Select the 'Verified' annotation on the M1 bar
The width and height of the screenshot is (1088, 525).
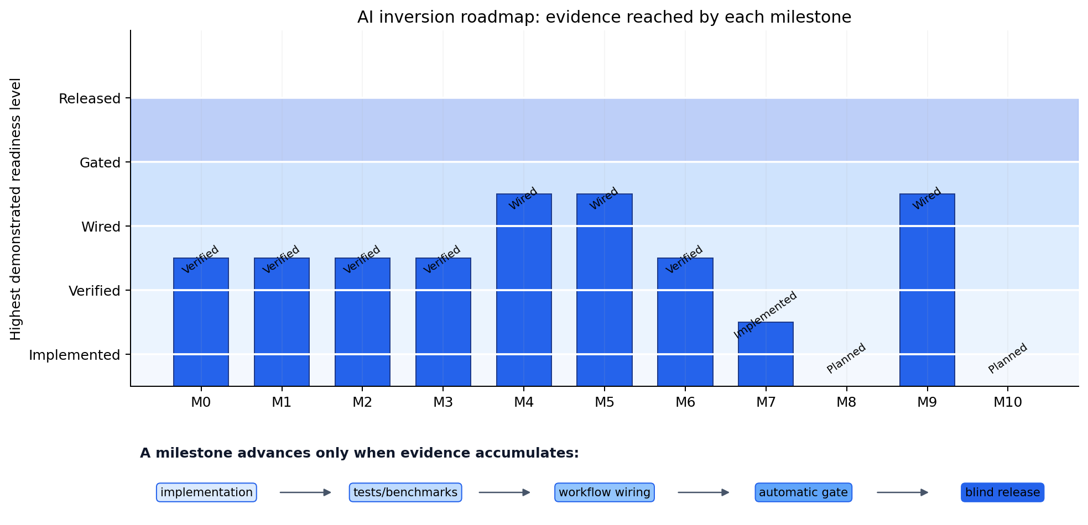pos(281,259)
